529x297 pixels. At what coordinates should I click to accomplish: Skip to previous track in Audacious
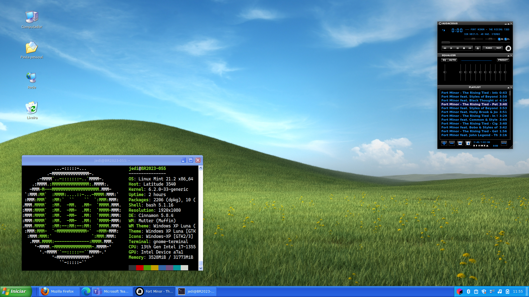coord(445,48)
